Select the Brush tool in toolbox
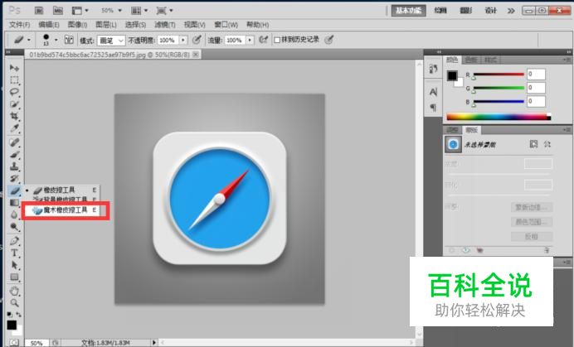The image size is (574, 347). 14,154
